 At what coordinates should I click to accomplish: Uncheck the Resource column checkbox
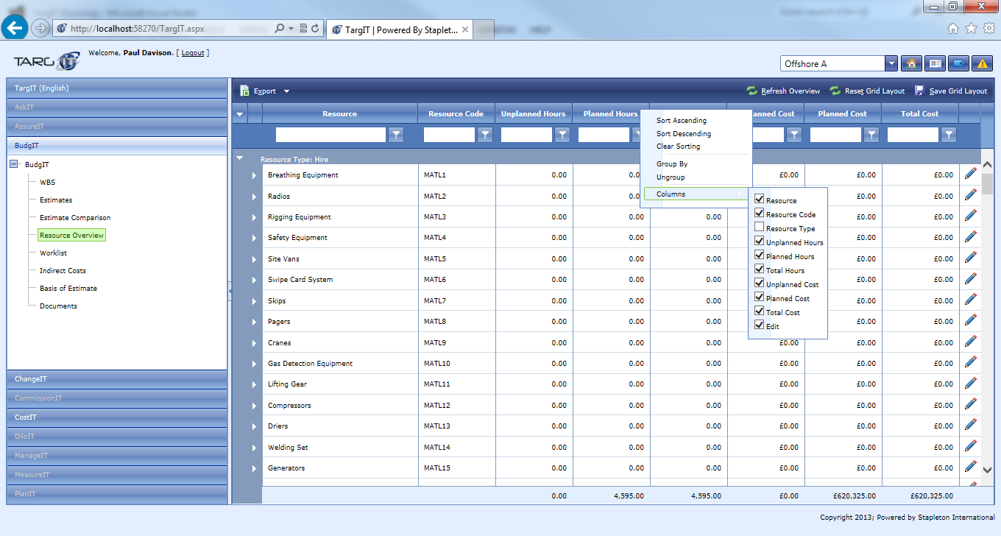(760, 200)
